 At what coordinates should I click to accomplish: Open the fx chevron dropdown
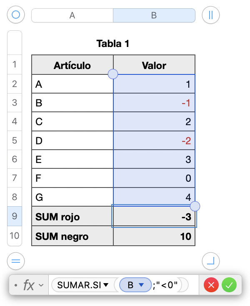tap(41, 285)
